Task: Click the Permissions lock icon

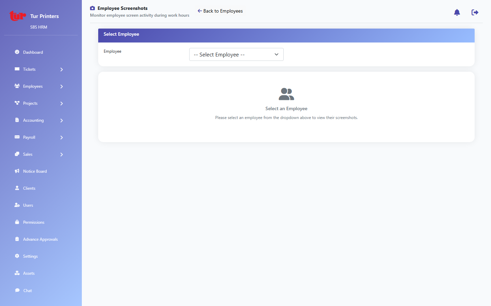Action: pos(17,222)
